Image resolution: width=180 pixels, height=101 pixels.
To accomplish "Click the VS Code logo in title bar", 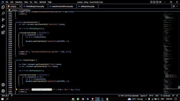I will (x=3, y=2).
